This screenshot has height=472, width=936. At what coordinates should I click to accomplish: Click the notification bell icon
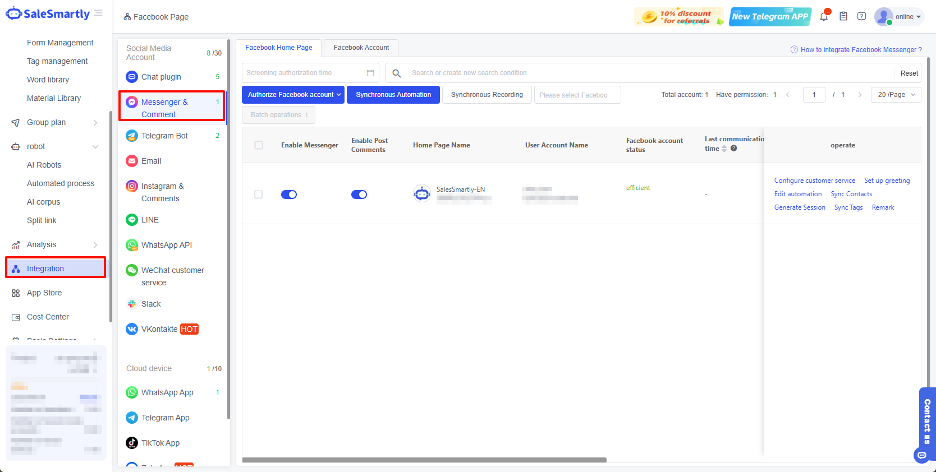(824, 16)
